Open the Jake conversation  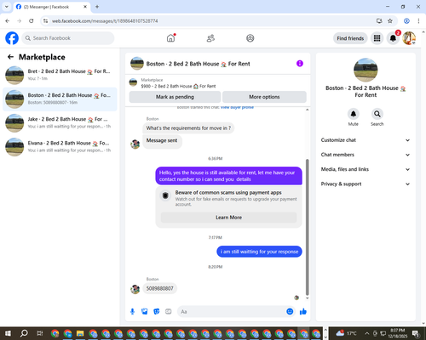click(x=60, y=123)
